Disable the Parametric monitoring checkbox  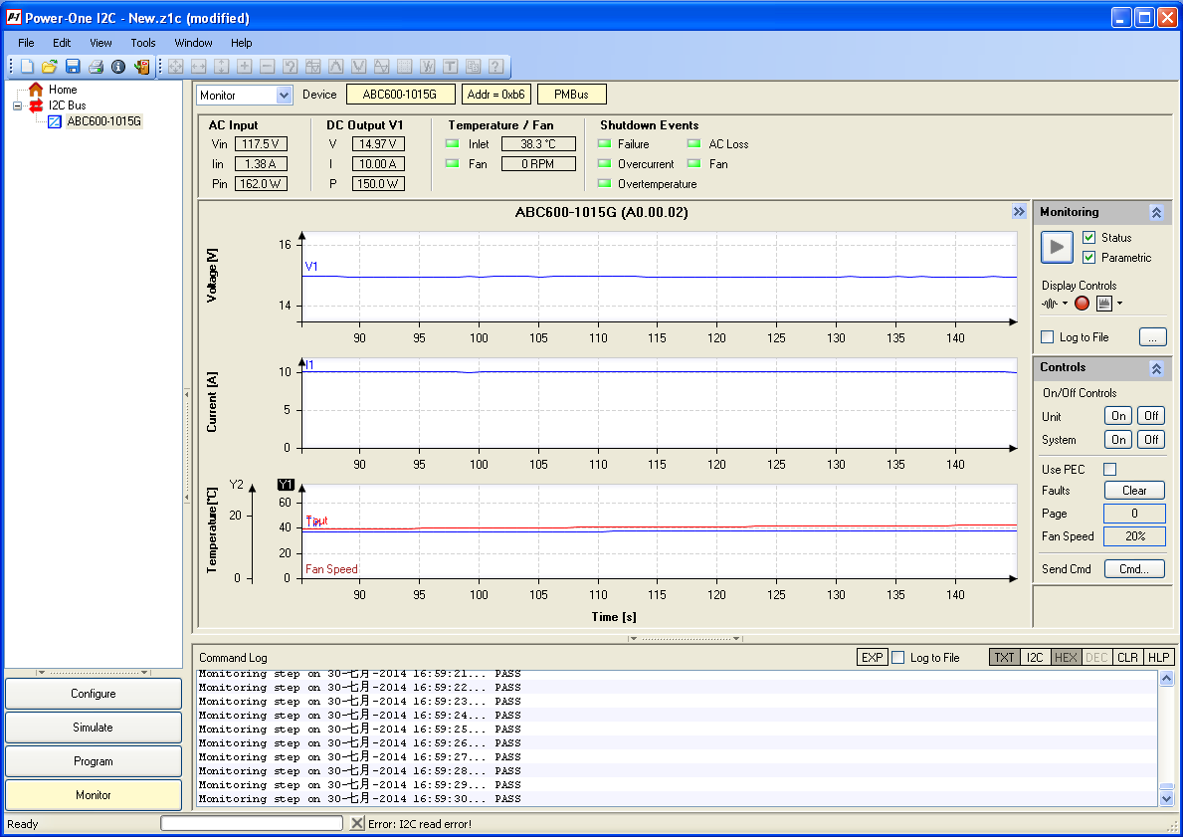click(x=1088, y=257)
